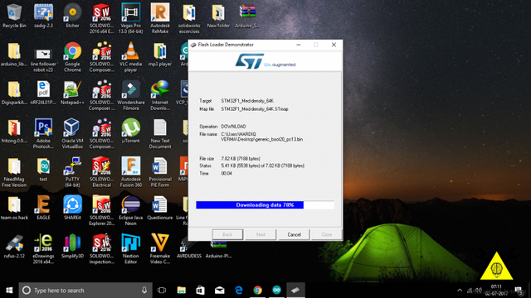The height and width of the screenshot is (298, 531).
Task: Click Flash Loader taskbar button
Action: (x=295, y=291)
